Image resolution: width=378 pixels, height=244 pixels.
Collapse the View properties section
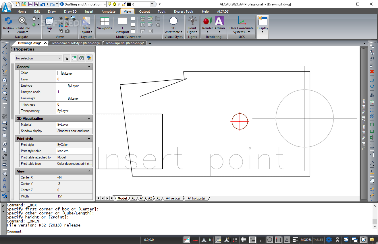89,171
